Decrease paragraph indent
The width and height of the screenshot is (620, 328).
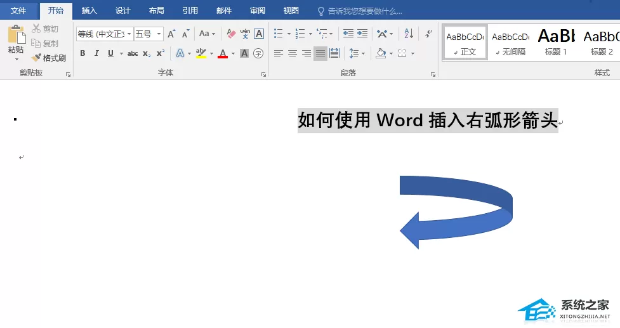click(348, 34)
